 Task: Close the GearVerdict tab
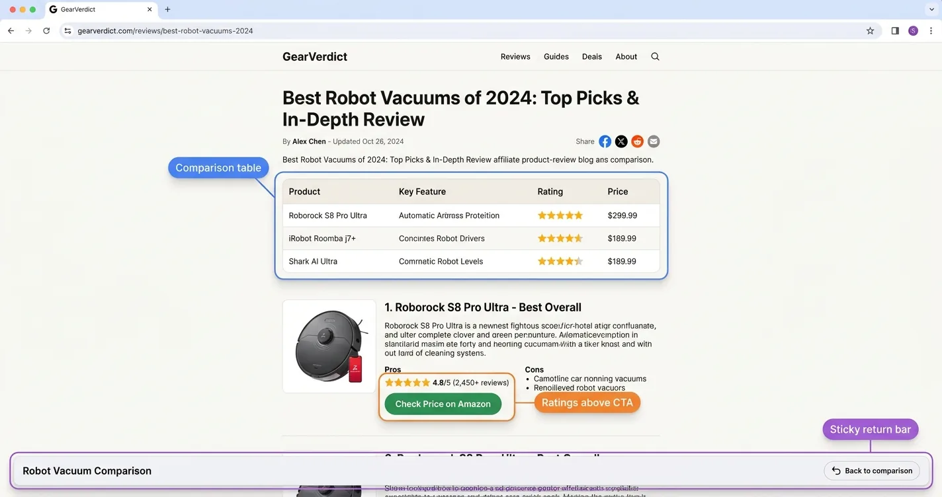[x=150, y=9]
